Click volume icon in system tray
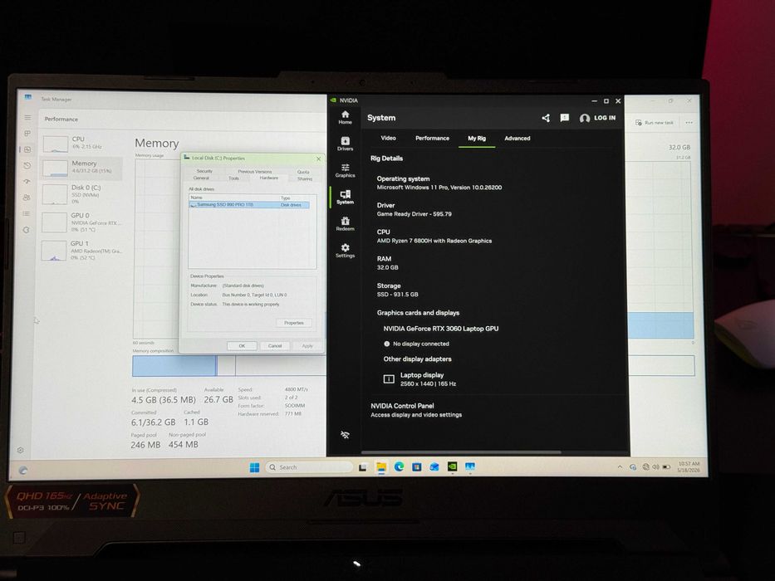Image resolution: width=775 pixels, height=581 pixels. pos(655,466)
